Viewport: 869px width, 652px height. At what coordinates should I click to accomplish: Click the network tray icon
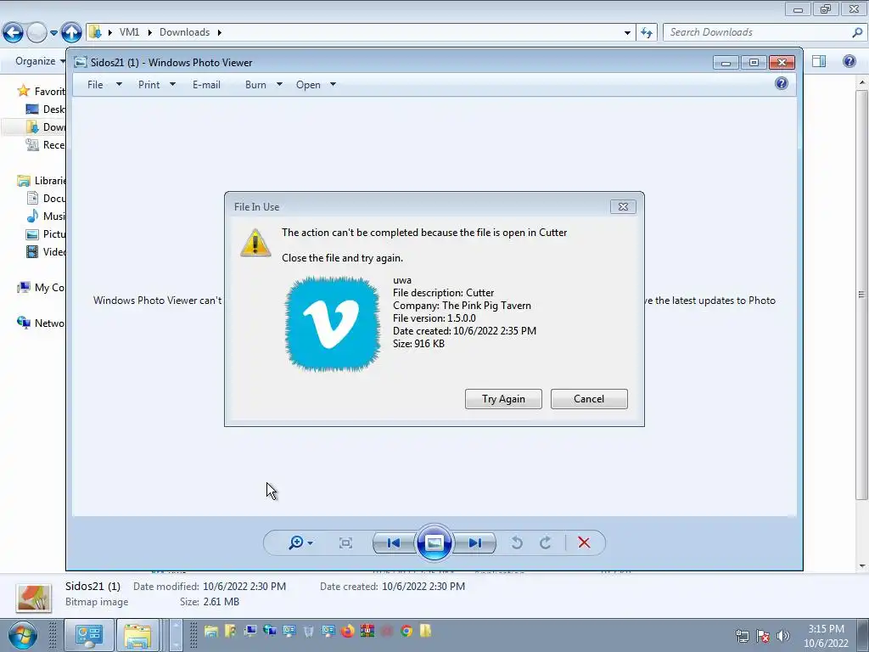[x=742, y=636]
